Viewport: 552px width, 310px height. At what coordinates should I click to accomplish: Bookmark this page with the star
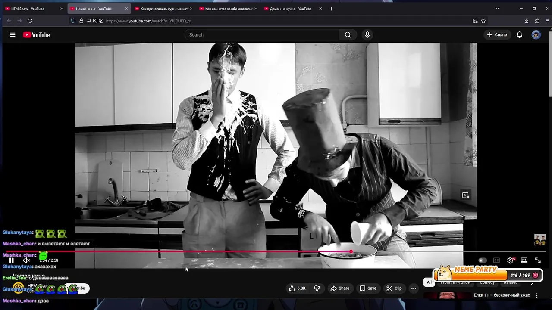pos(483,21)
